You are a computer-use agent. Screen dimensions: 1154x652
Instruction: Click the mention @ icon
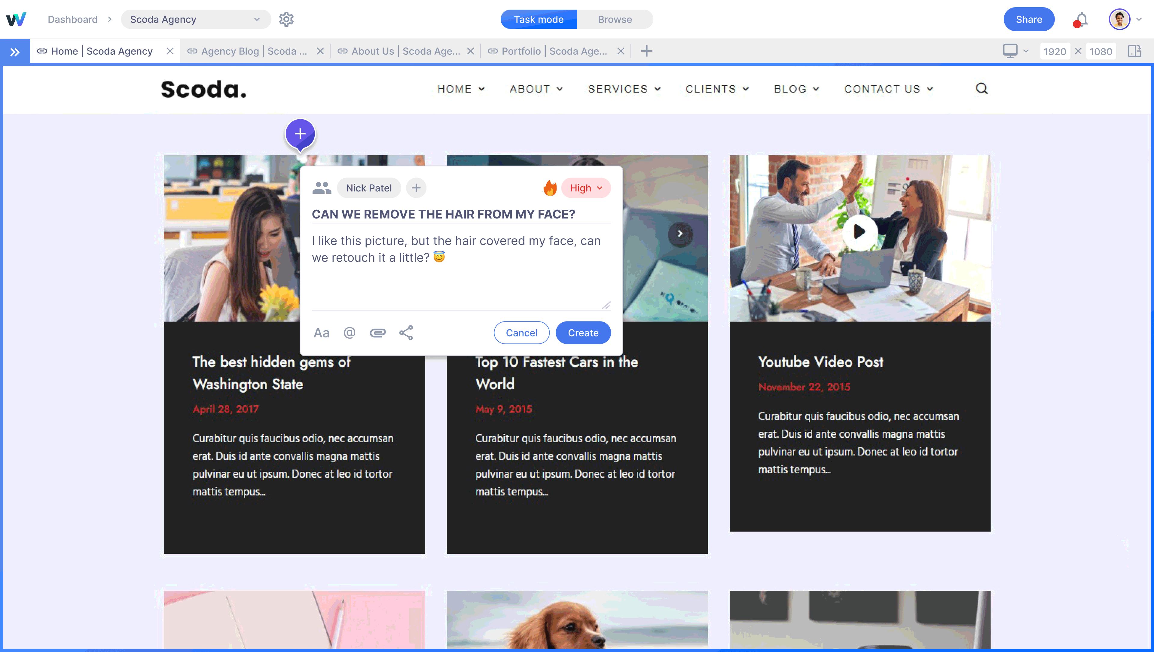350,333
